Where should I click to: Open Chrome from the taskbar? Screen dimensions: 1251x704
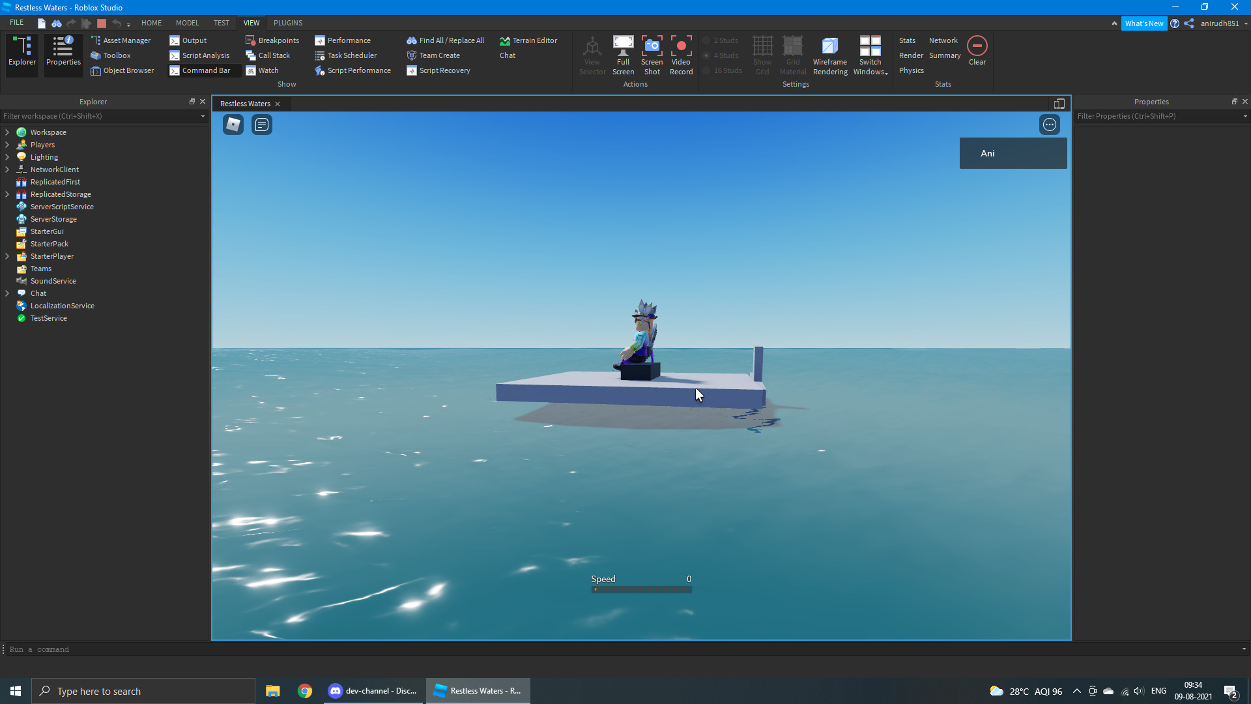pyautogui.click(x=305, y=691)
